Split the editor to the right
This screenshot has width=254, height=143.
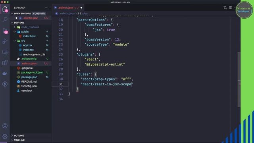coord(231,8)
